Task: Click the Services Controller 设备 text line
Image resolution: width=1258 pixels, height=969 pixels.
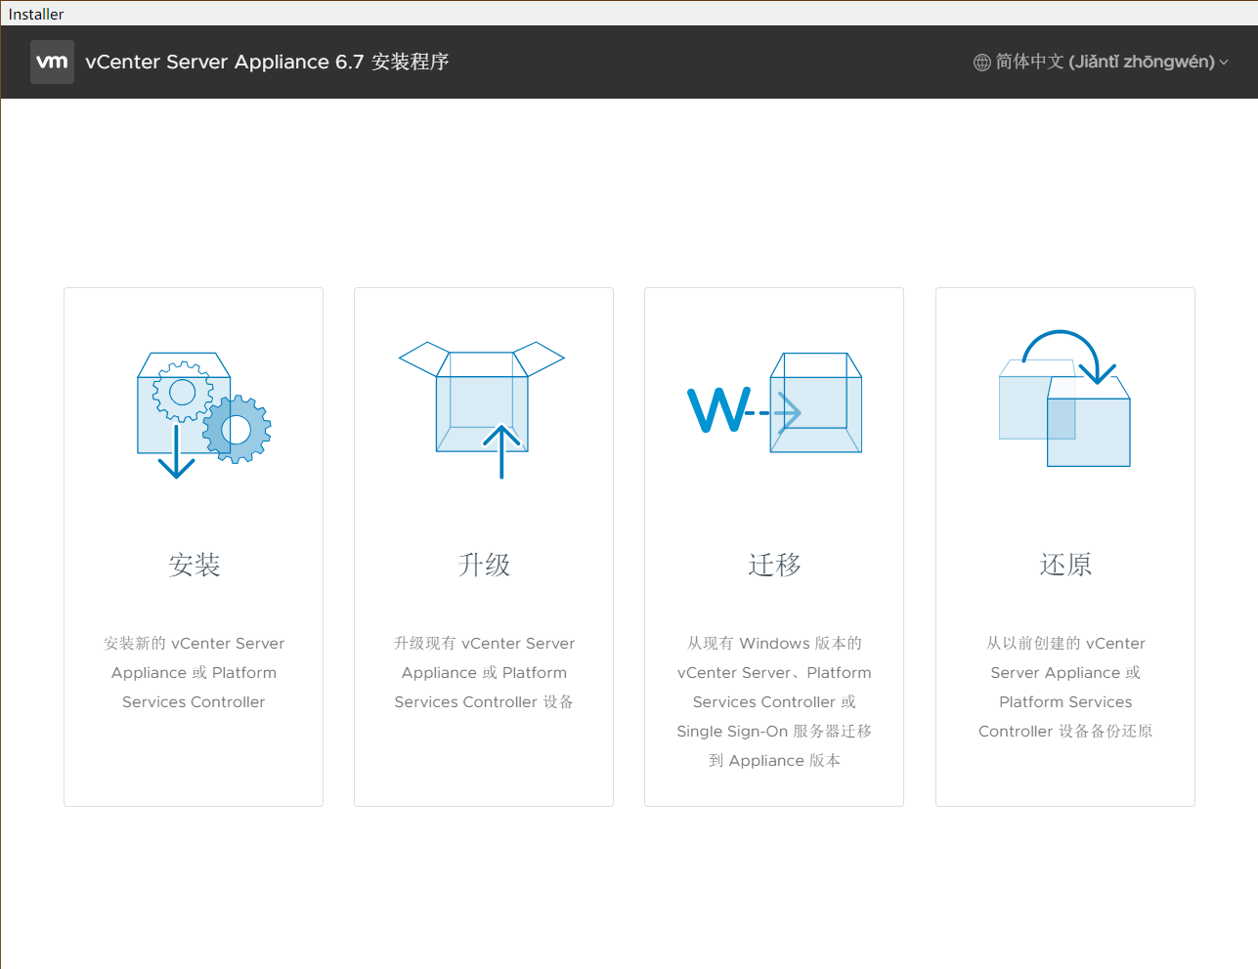Action: tap(484, 701)
